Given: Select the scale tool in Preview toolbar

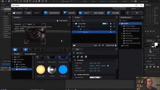Looking at the screenshot, I should click(x=35, y=50).
